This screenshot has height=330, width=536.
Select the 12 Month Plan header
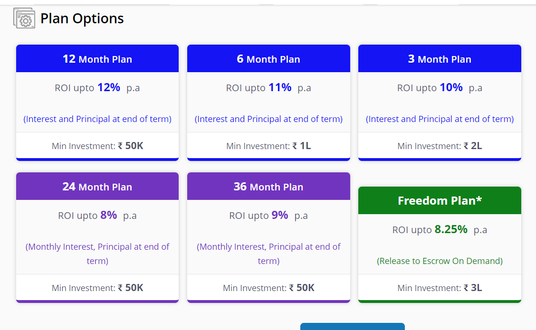click(97, 58)
